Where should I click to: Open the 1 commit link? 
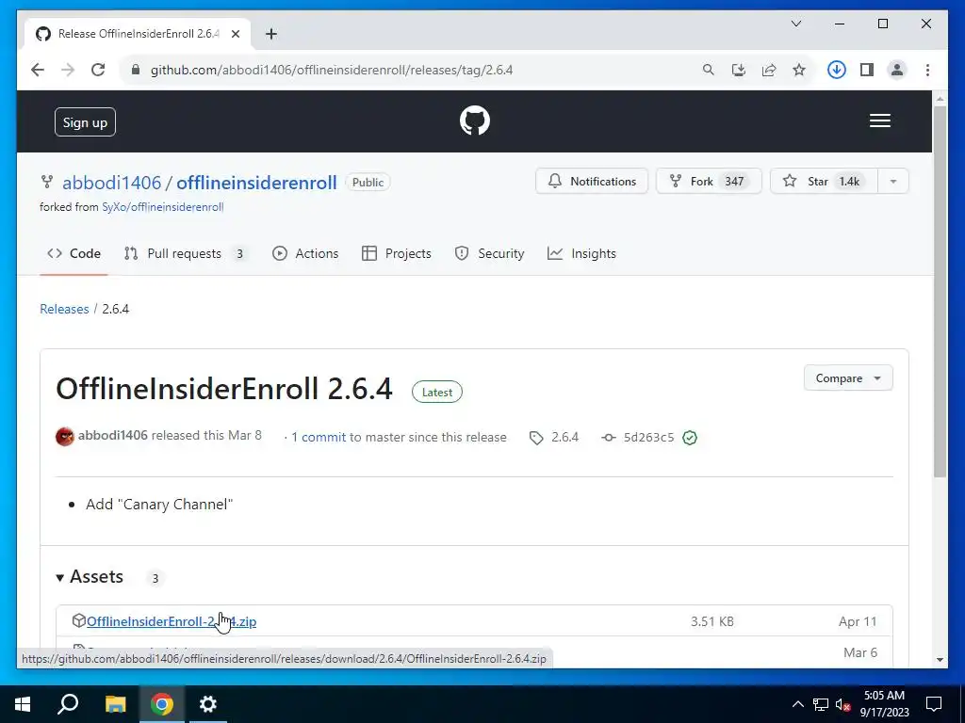click(319, 437)
